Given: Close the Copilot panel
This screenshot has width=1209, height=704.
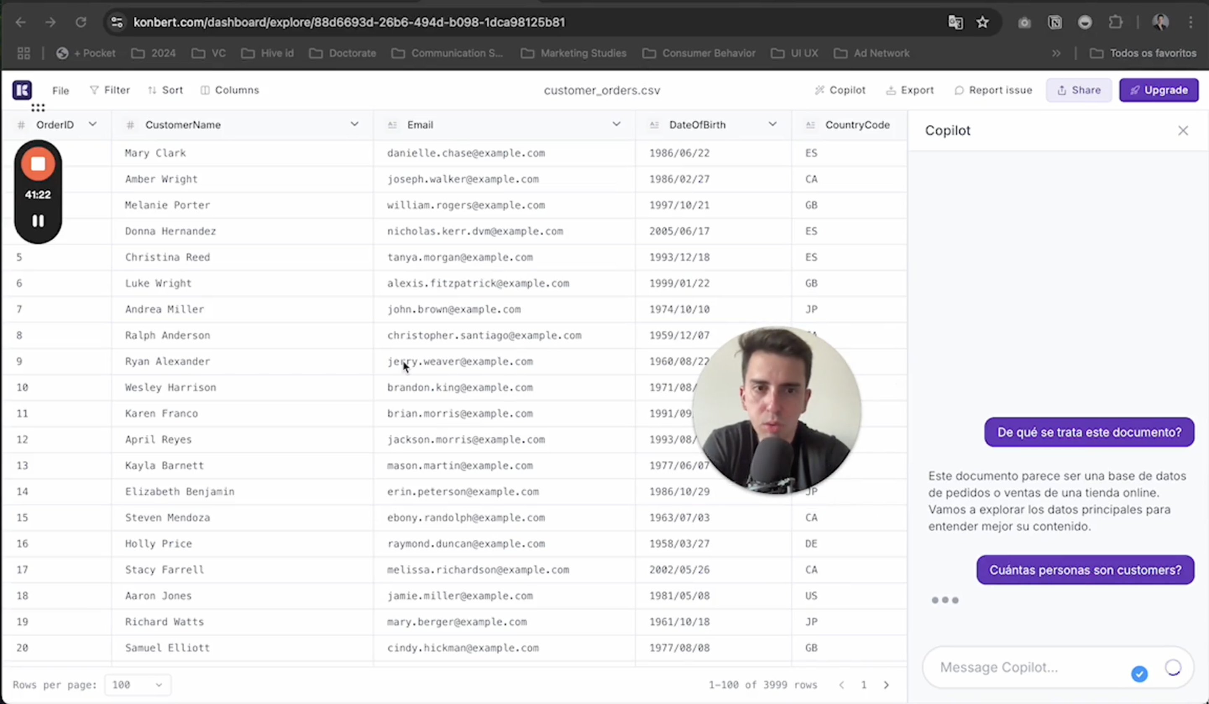Looking at the screenshot, I should click(1183, 131).
